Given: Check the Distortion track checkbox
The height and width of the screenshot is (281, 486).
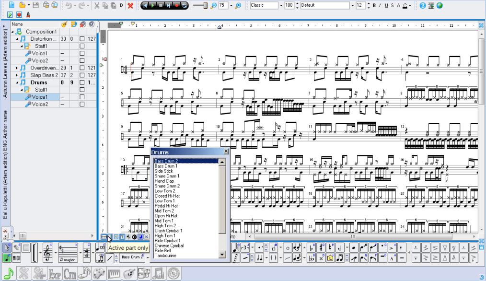Looking at the screenshot, I should 82,39.
